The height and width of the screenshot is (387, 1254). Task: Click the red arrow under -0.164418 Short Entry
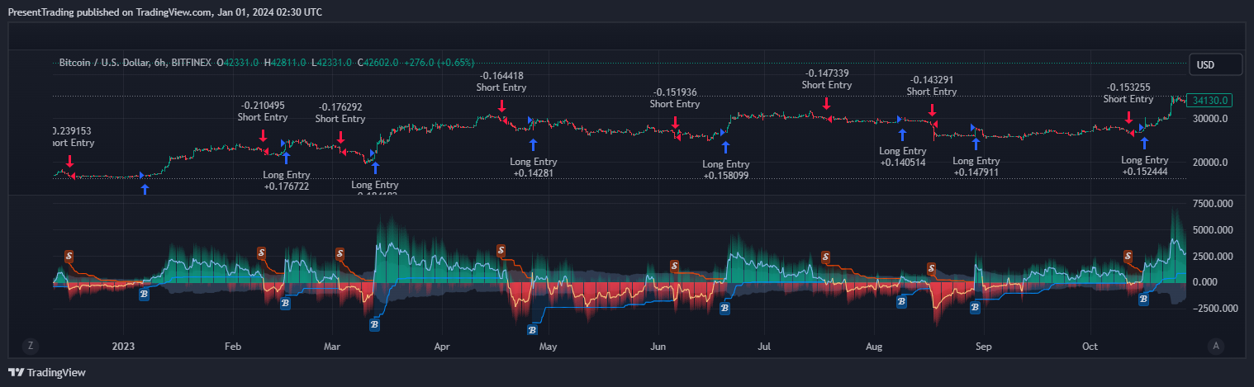tap(501, 105)
